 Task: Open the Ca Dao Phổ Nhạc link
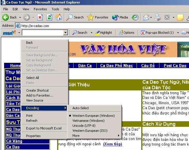[x=116, y=65]
